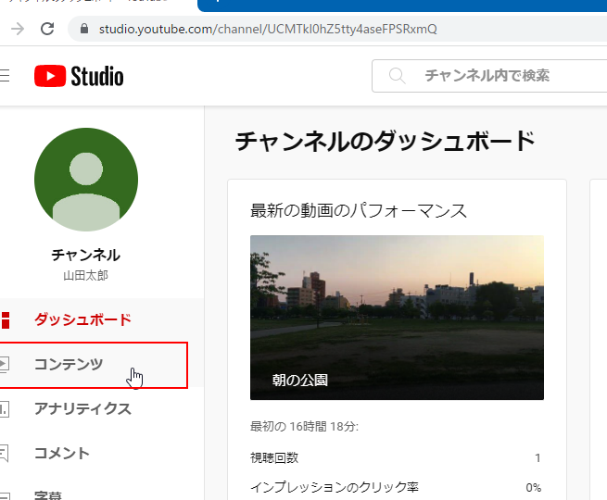
Task: Open the hamburger menu beside the Studio logo
Action: click(5, 76)
